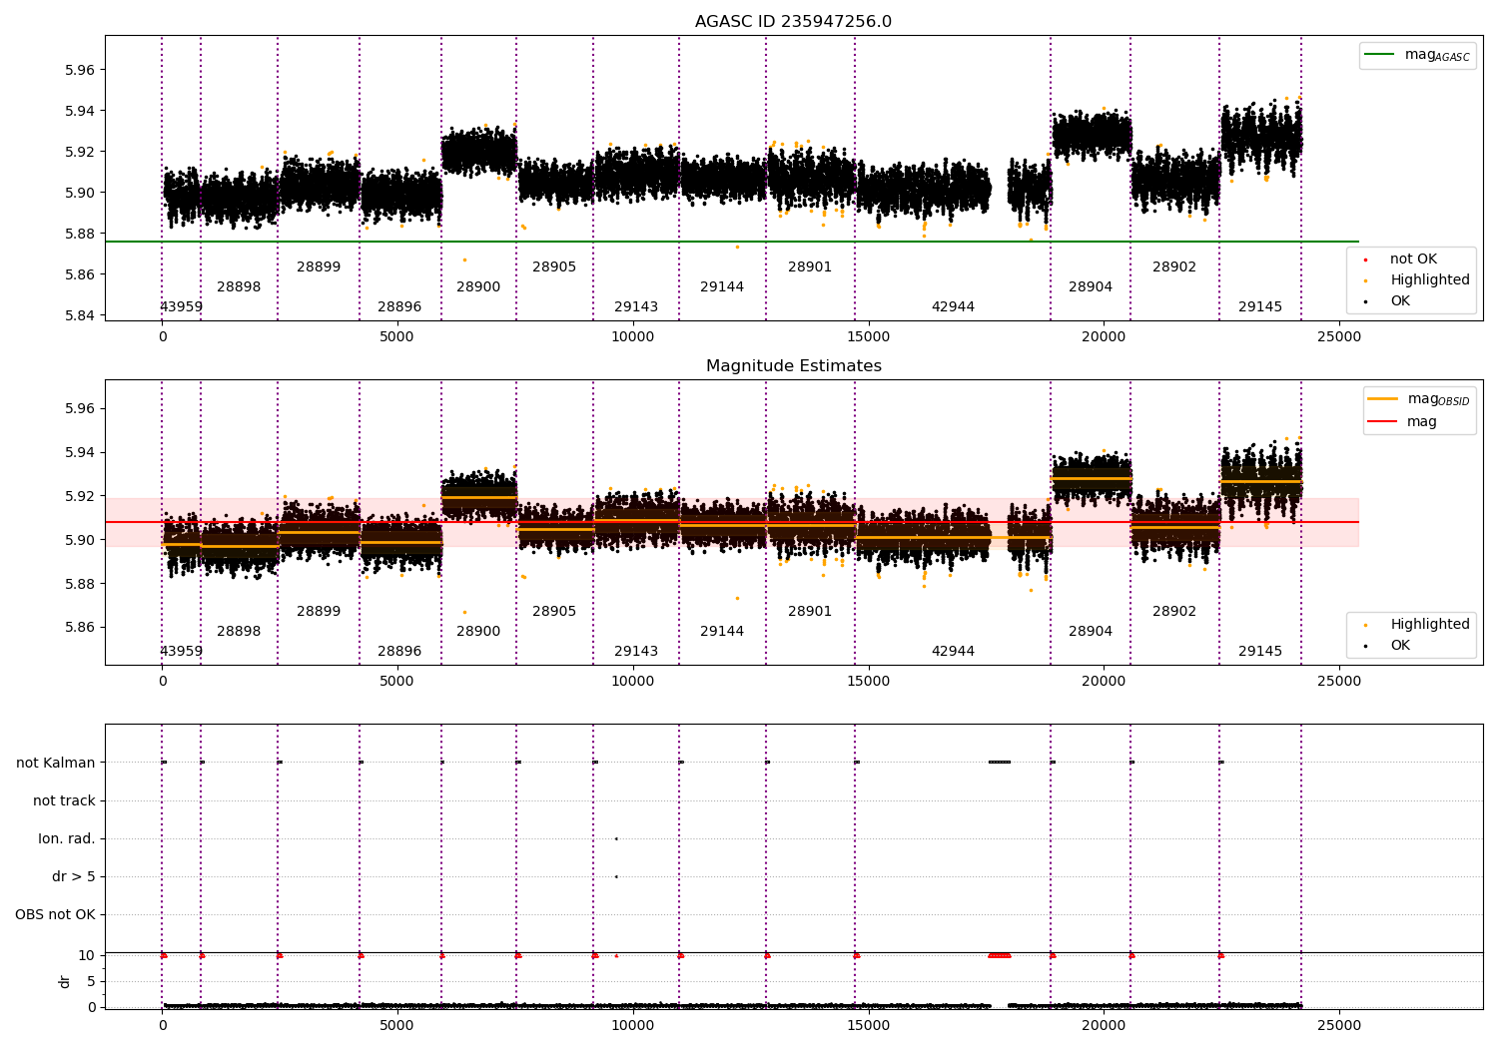Click OK in the top plot legend

pos(1400,301)
